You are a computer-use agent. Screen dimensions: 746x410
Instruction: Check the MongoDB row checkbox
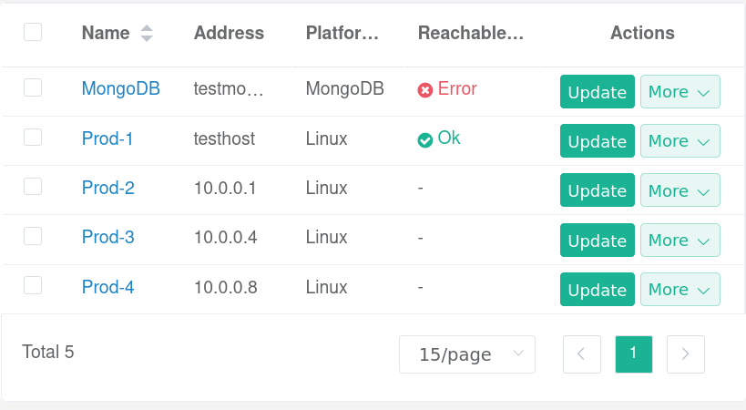pyautogui.click(x=33, y=87)
